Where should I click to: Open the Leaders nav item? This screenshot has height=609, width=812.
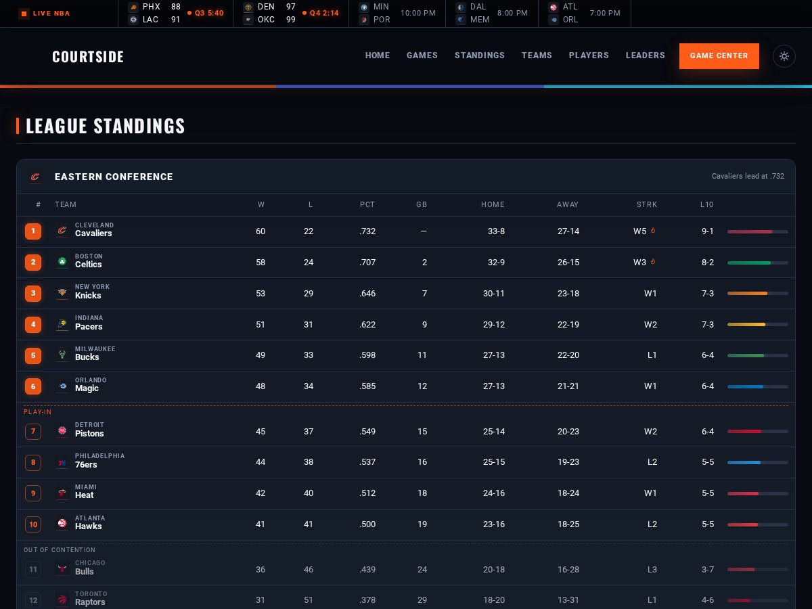646,55
